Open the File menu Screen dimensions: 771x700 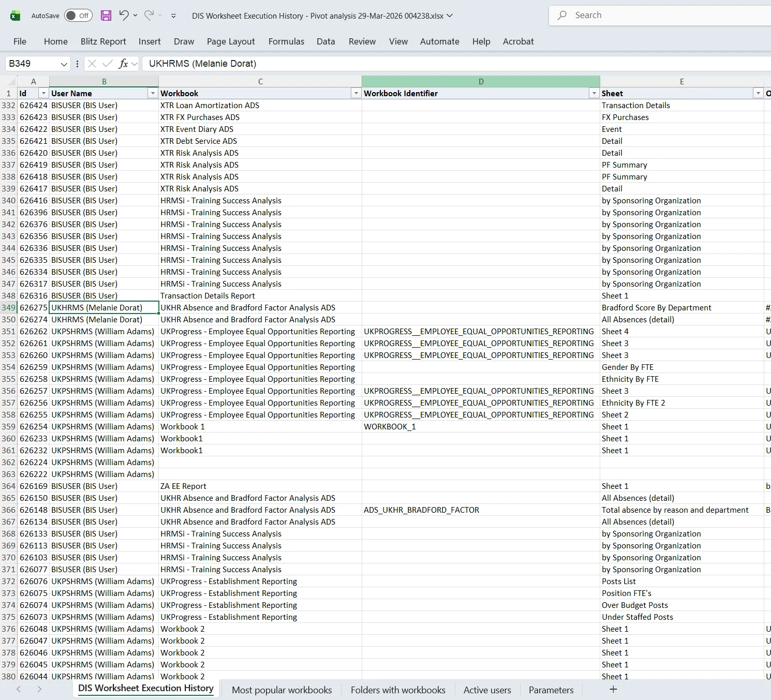point(20,41)
